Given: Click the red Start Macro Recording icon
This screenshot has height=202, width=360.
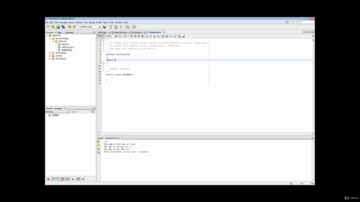Looking at the screenshot, I should (x=171, y=36).
